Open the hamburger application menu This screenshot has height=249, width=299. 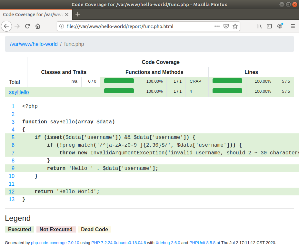(x=293, y=26)
